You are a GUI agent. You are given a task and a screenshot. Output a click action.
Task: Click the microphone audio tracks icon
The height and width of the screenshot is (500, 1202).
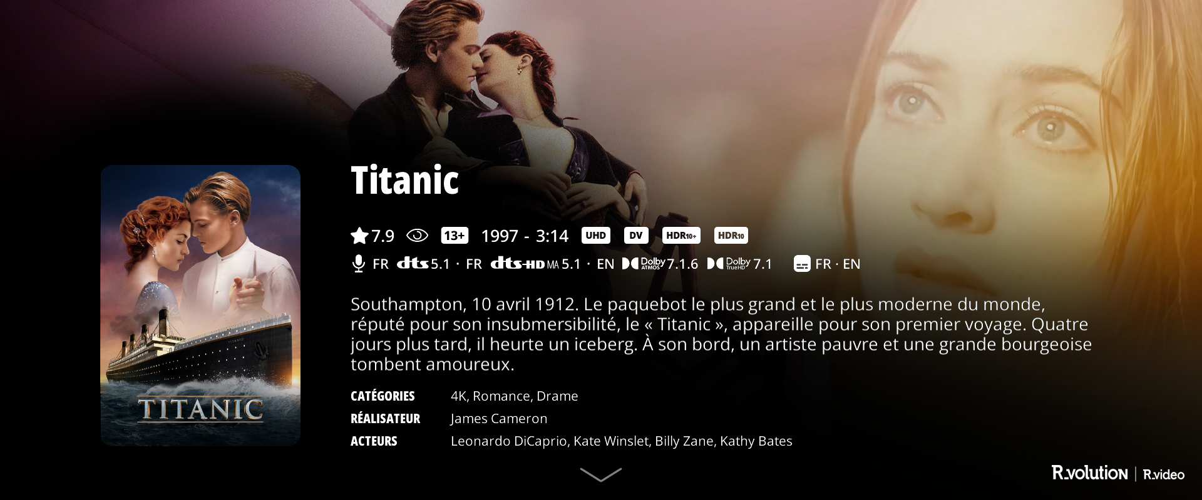(x=358, y=264)
